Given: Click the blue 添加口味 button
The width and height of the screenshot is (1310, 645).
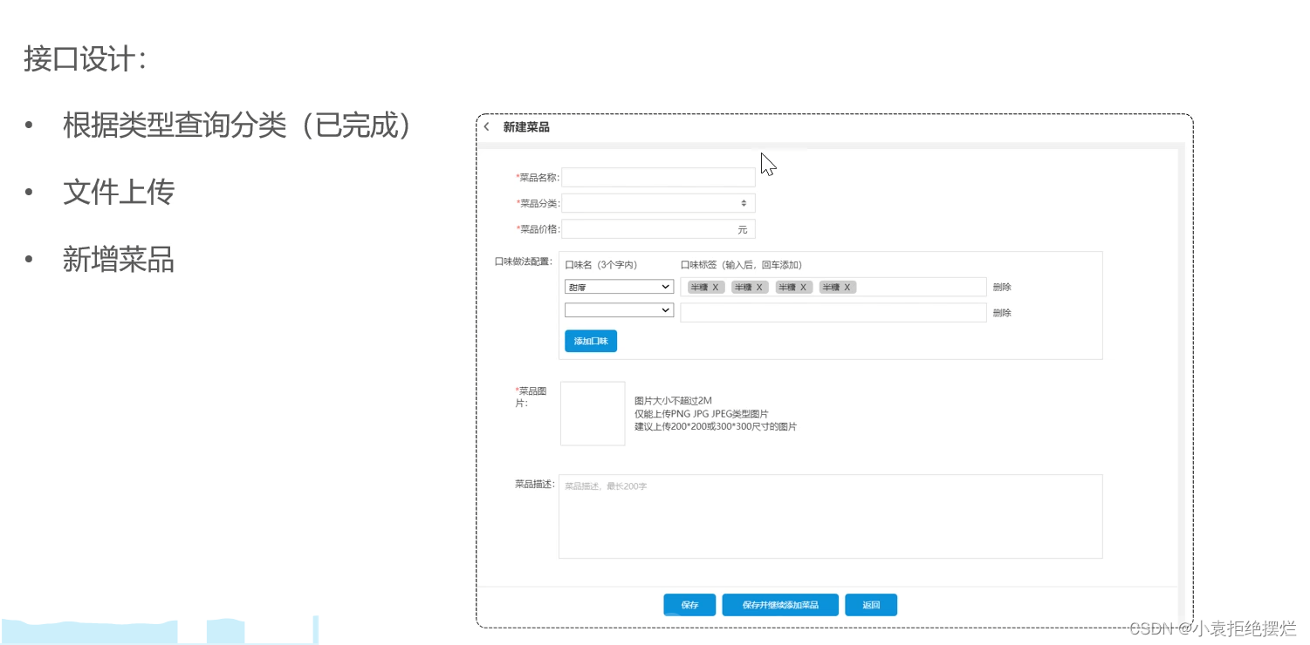Looking at the screenshot, I should click(591, 341).
